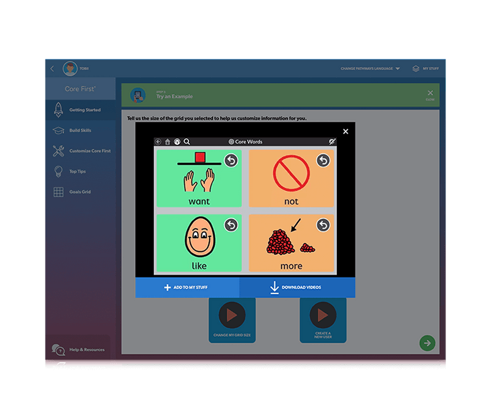
Task: Click Add To My Stuff button
Action: (187, 287)
